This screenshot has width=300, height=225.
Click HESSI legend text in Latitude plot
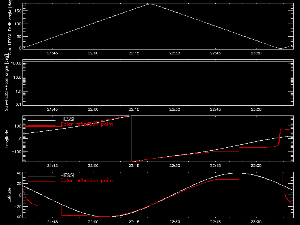[x=67, y=175]
